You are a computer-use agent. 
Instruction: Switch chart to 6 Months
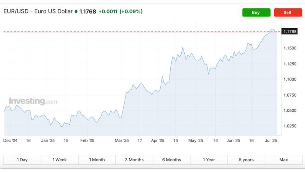pyautogui.click(x=172, y=160)
